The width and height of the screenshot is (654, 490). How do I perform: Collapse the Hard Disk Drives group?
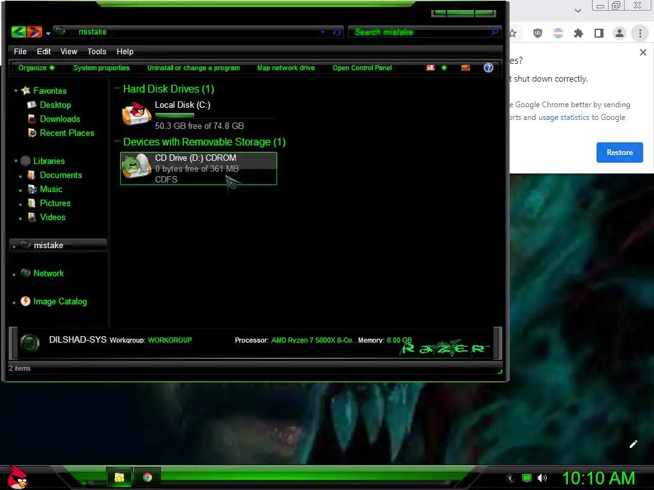click(118, 88)
